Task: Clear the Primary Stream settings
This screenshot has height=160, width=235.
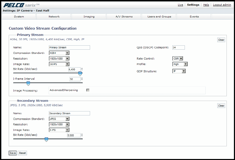Action: [x=221, y=40]
